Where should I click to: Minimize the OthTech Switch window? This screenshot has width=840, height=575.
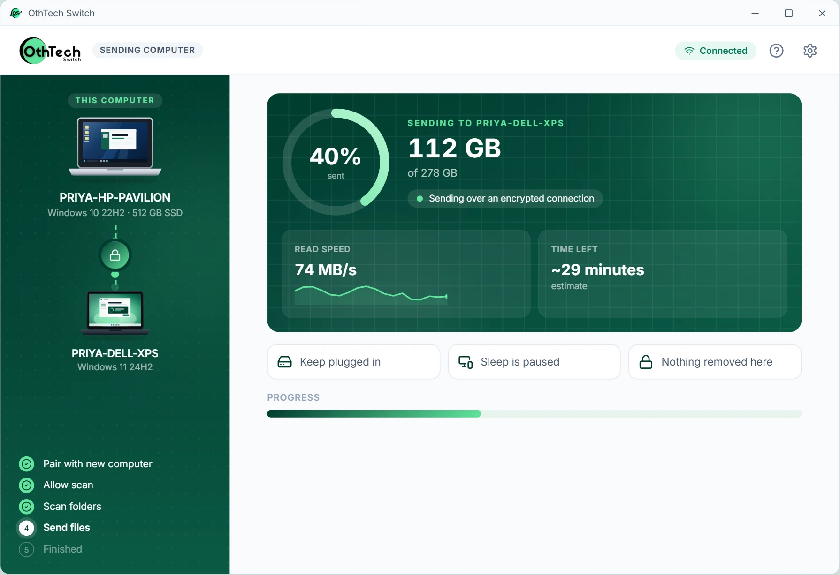click(x=755, y=13)
